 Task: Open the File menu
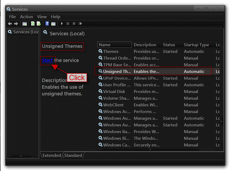12,17
